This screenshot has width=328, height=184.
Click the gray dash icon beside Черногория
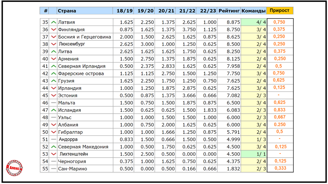click(x=54, y=162)
